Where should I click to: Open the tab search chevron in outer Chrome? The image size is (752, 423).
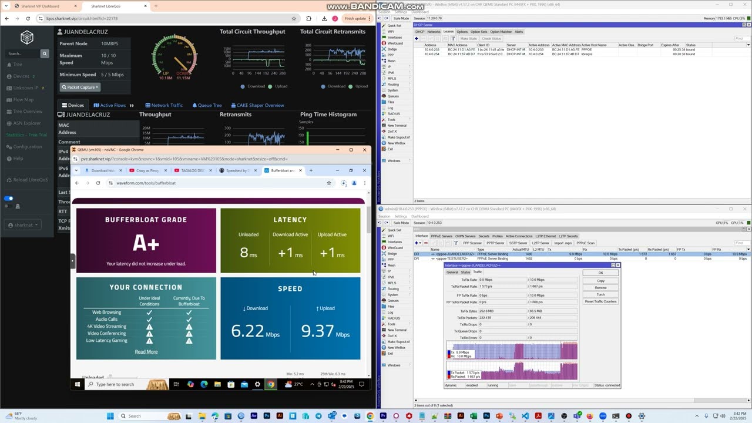click(x=7, y=6)
